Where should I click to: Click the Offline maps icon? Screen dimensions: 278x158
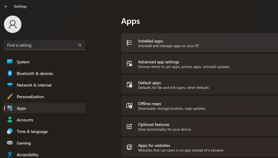pyautogui.click(x=129, y=106)
